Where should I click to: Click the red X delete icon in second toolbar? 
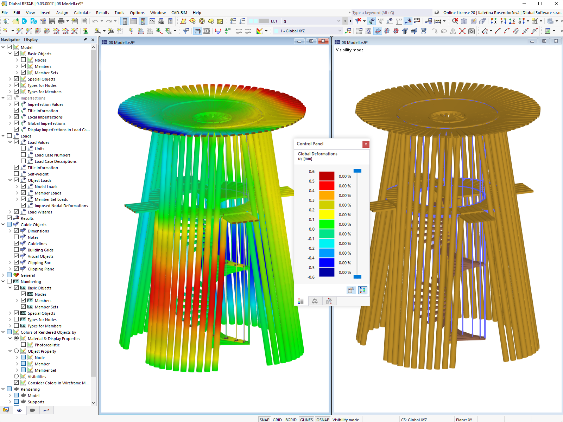tap(462, 31)
